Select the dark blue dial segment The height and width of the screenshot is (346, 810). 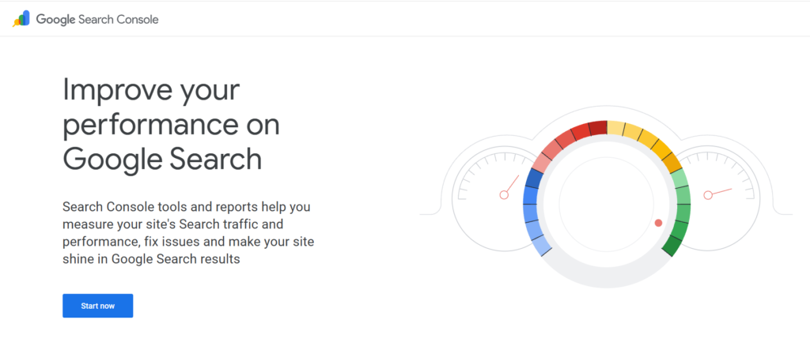click(533, 179)
